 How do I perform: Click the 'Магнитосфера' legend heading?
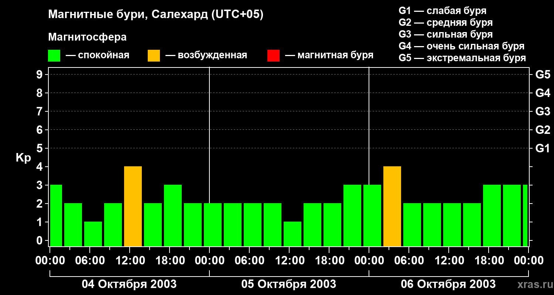(x=87, y=37)
